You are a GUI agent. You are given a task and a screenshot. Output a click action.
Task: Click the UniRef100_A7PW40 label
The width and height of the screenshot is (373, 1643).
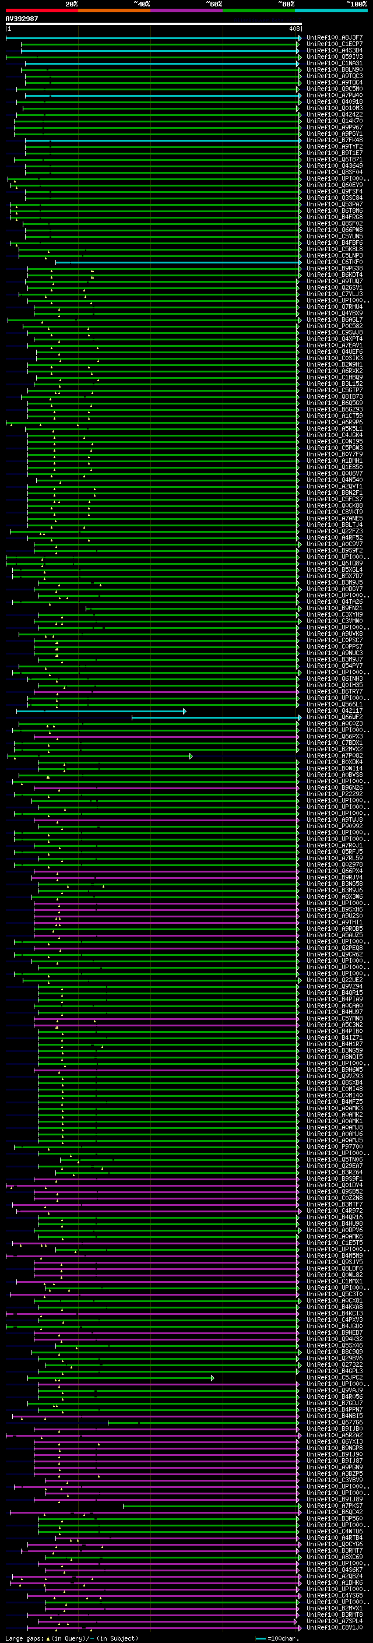(335, 95)
